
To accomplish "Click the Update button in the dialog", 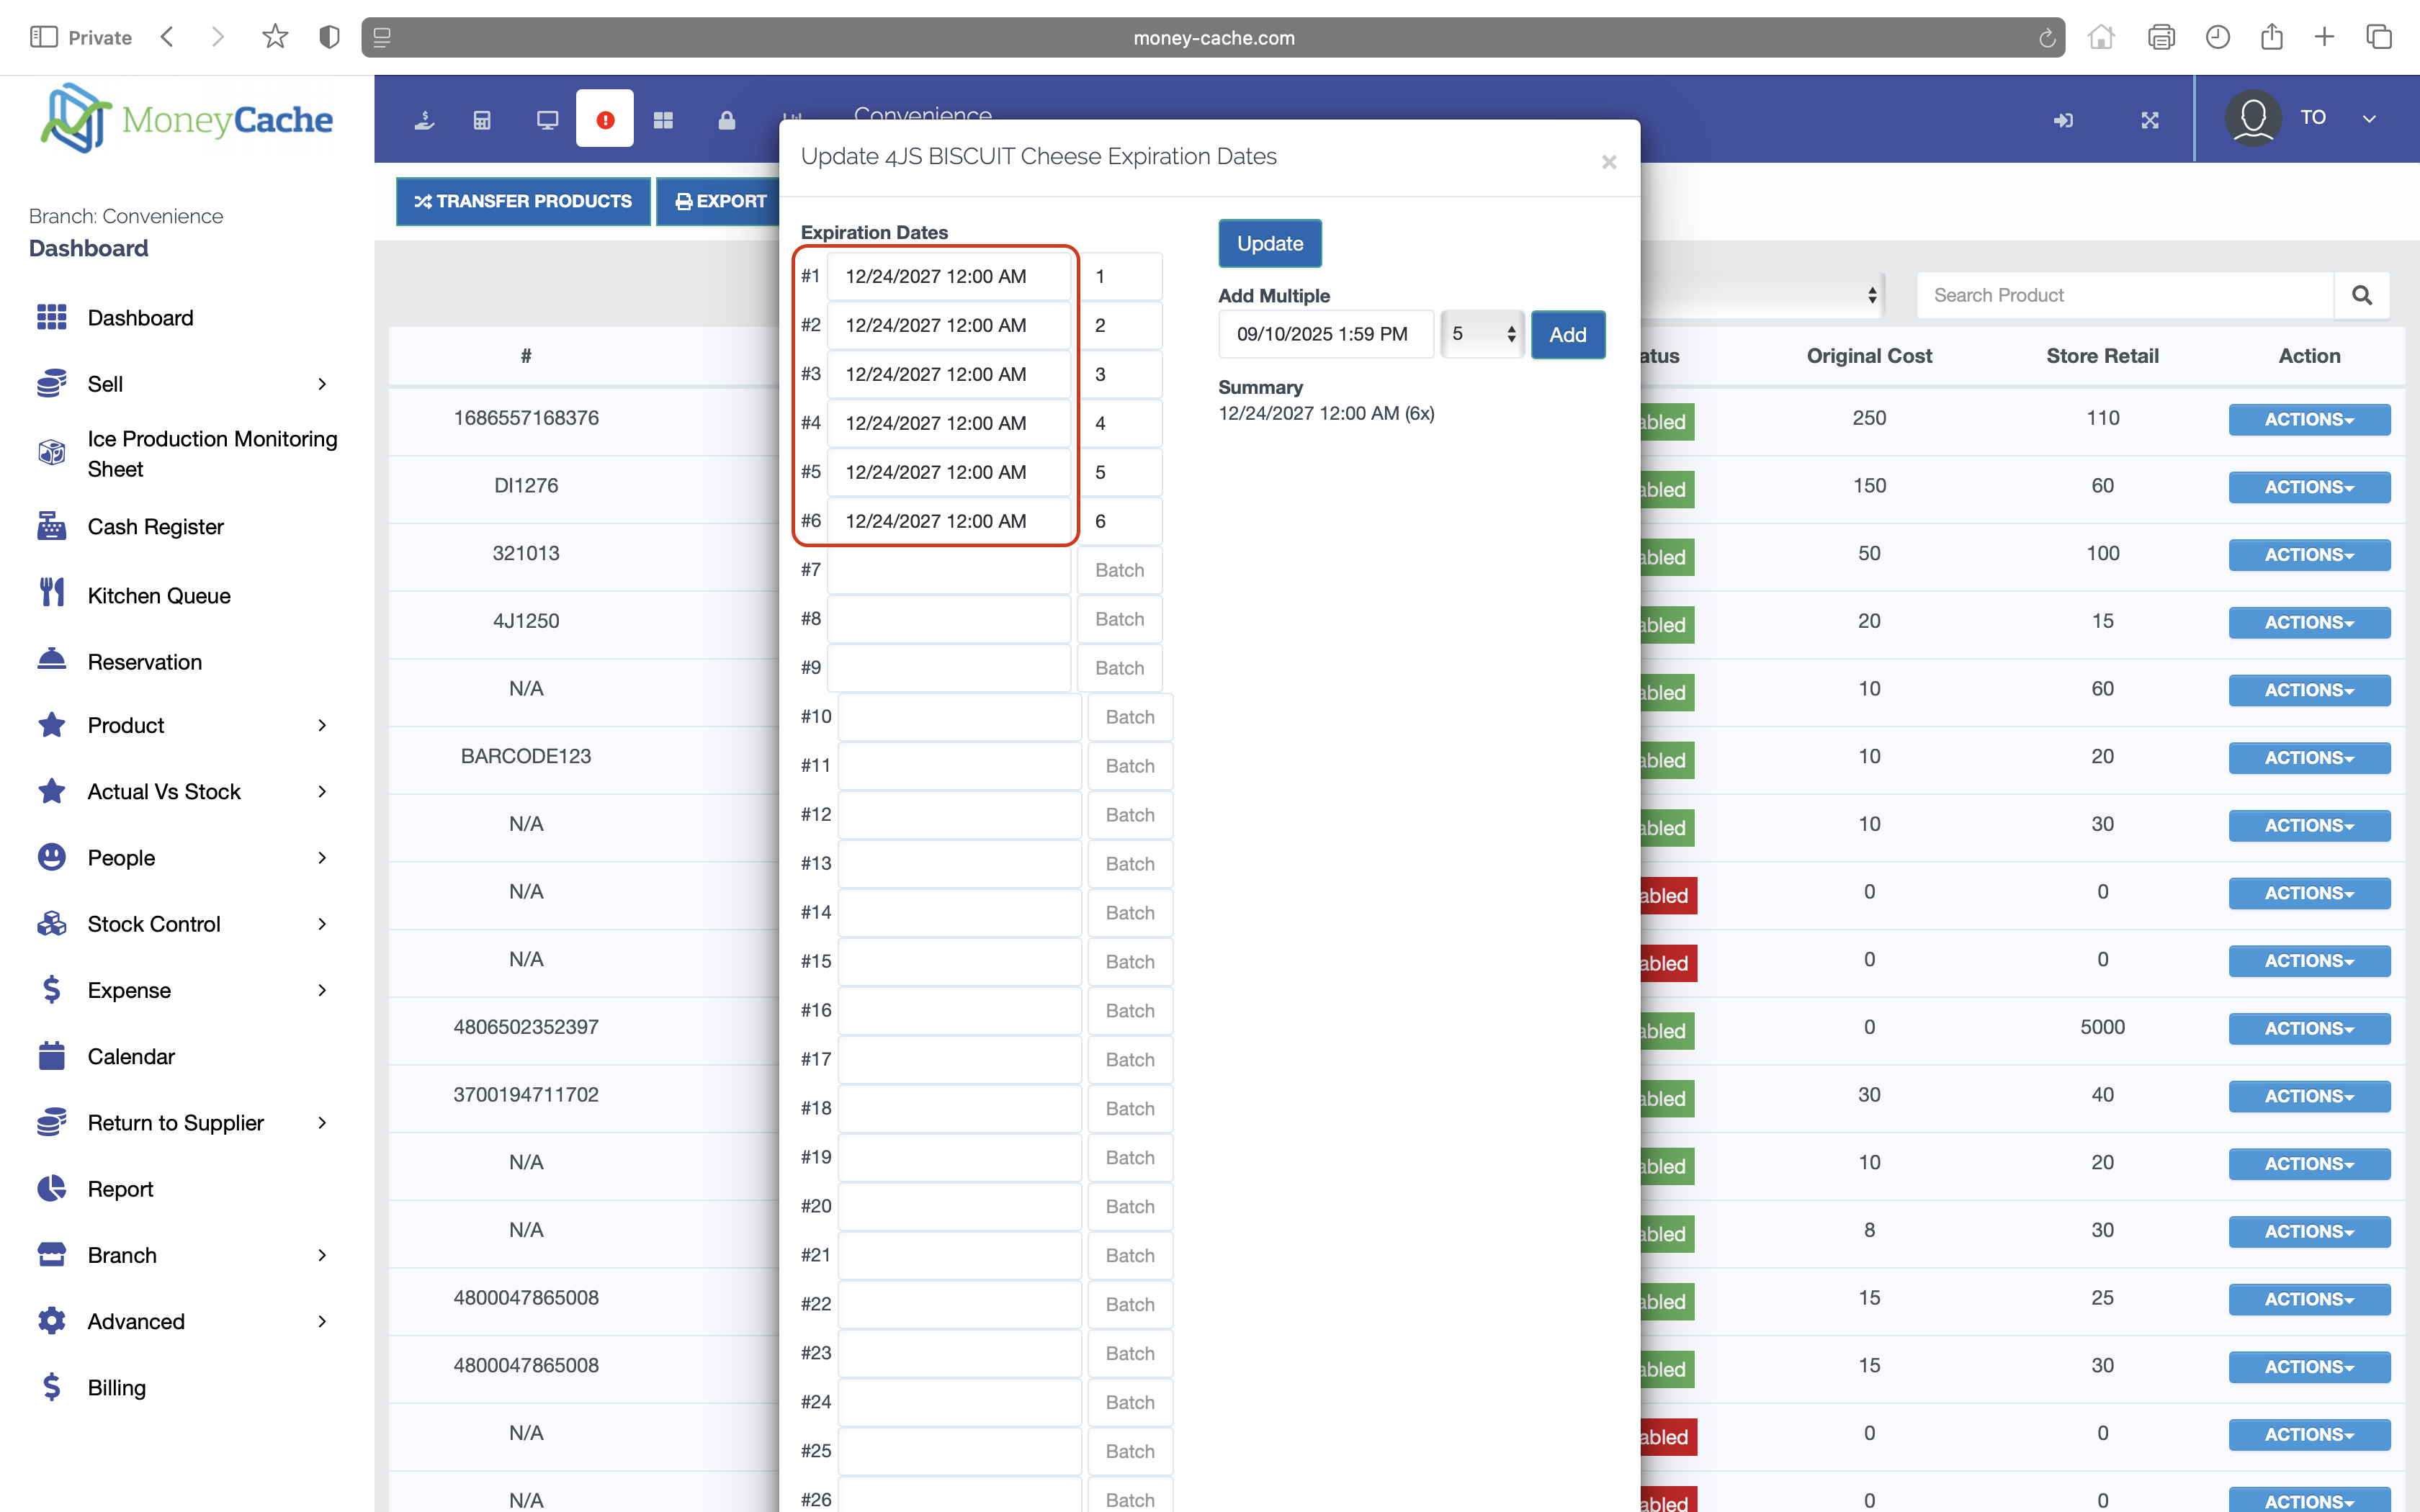I will pyautogui.click(x=1269, y=243).
